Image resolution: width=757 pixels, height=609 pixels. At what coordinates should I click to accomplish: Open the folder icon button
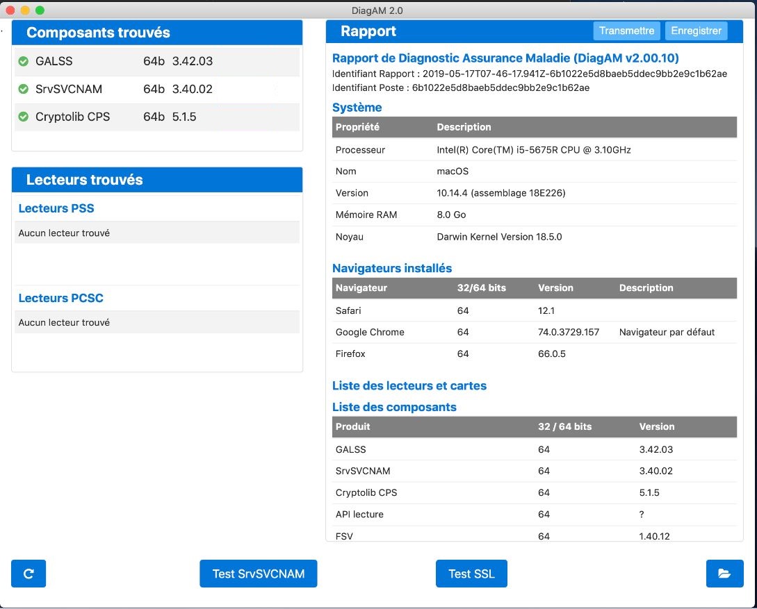724,574
